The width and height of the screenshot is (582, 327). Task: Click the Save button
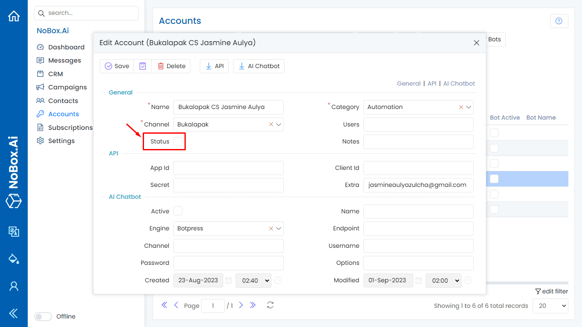point(117,66)
